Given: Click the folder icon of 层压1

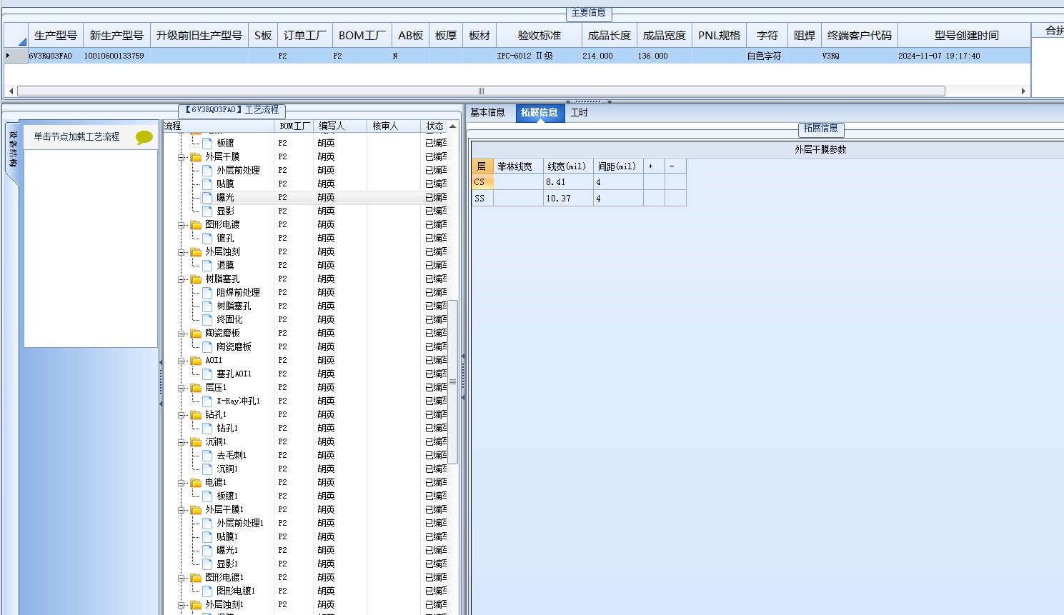Looking at the screenshot, I should point(197,387).
